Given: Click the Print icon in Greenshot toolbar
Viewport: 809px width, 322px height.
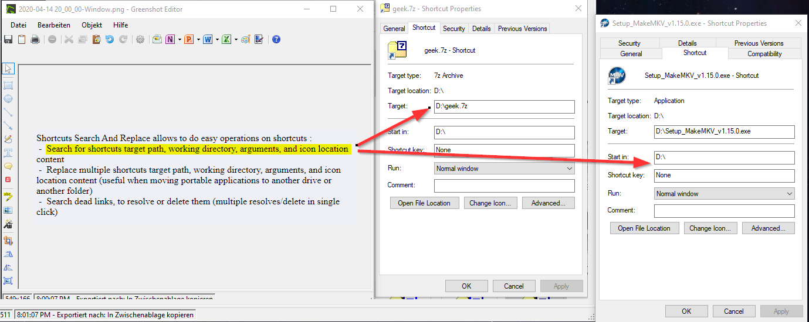Looking at the screenshot, I should pyautogui.click(x=35, y=39).
